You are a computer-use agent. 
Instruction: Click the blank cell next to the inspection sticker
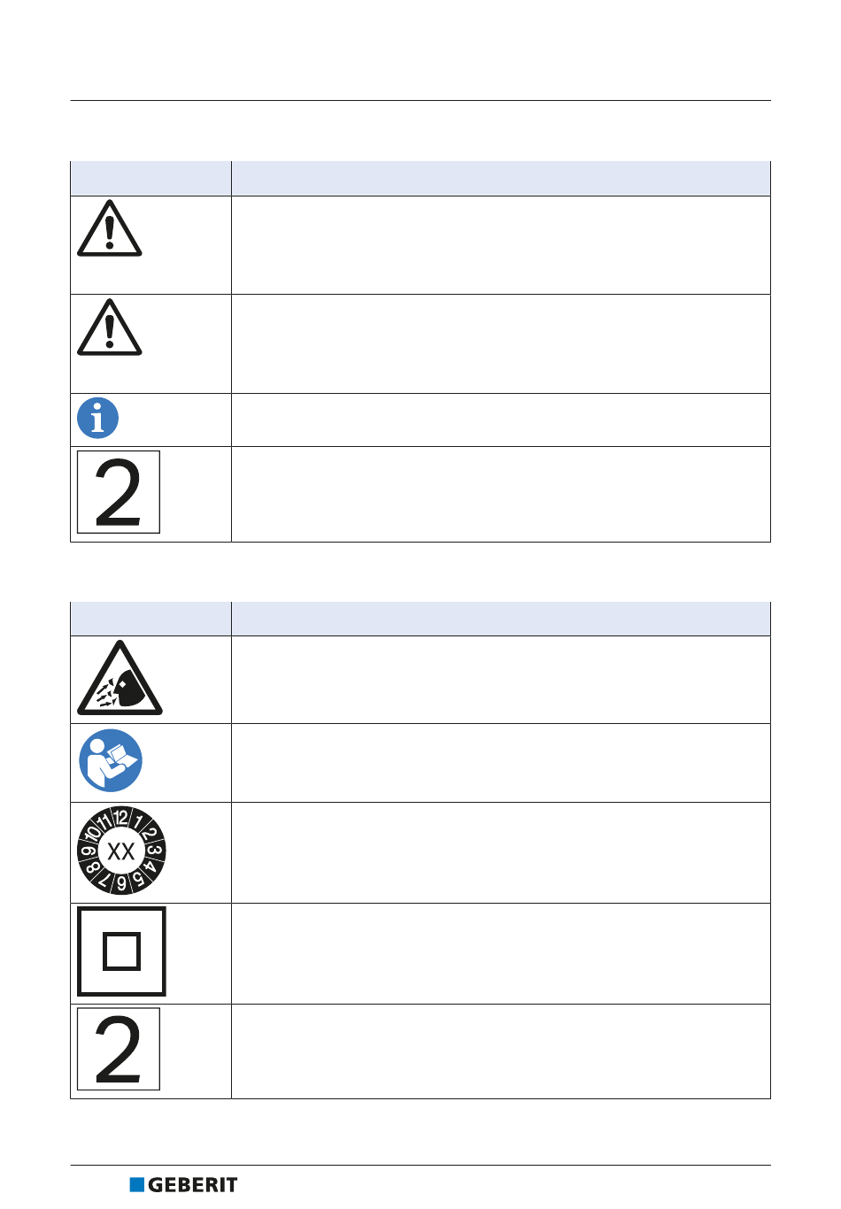point(501,852)
